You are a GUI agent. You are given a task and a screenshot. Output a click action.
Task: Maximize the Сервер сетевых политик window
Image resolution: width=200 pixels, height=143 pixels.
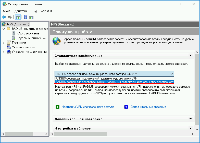coord(182,4)
